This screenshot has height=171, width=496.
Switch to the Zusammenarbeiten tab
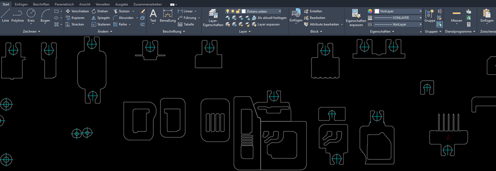point(148,4)
